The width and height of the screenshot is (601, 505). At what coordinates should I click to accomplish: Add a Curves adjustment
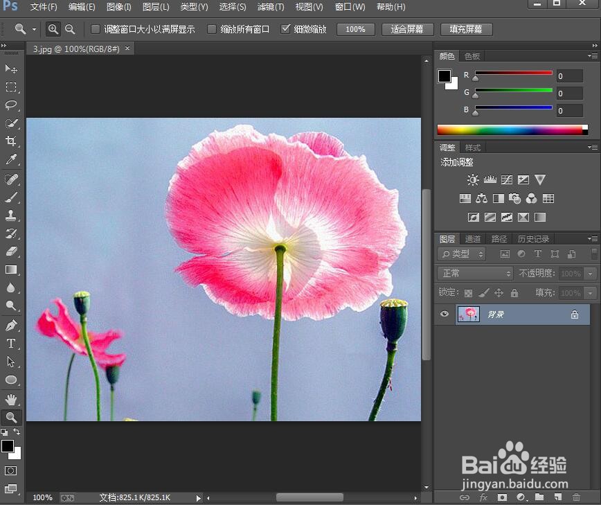click(x=507, y=180)
